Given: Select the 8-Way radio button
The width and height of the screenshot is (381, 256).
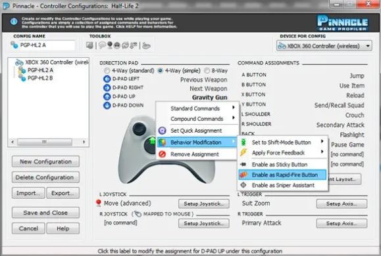Looking at the screenshot, I should 207,71.
